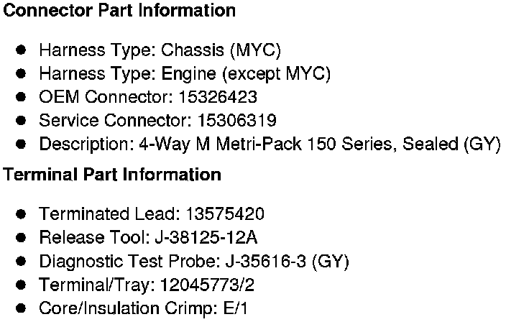Image resolution: width=506 pixels, height=322 pixels.
Task: Click the bullet beside Terminated Lead
Action: (x=22, y=214)
